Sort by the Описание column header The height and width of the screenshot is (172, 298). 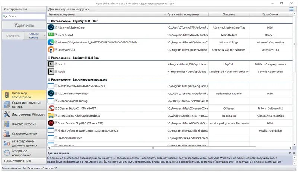[229, 14]
